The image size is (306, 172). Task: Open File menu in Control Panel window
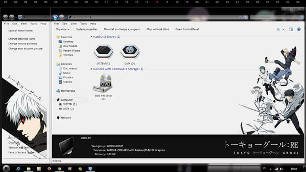coord(6,23)
